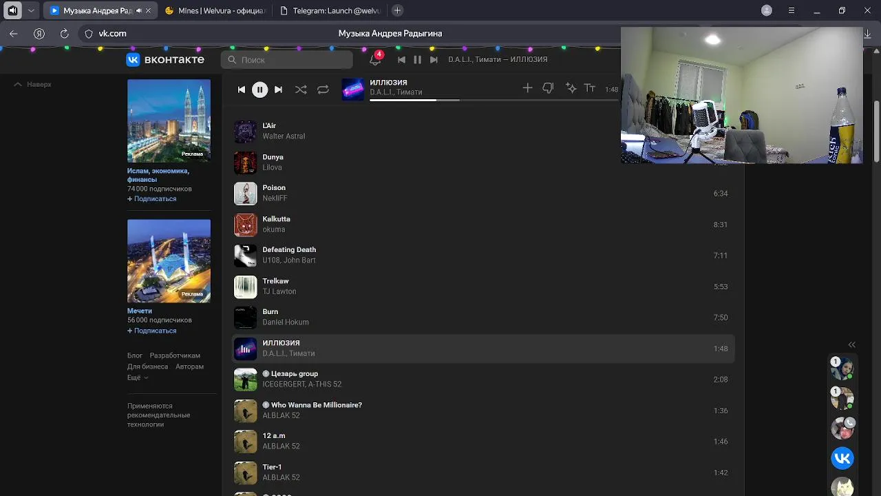Play next track in main player
Screen dimensions: 881x496
click(x=278, y=90)
